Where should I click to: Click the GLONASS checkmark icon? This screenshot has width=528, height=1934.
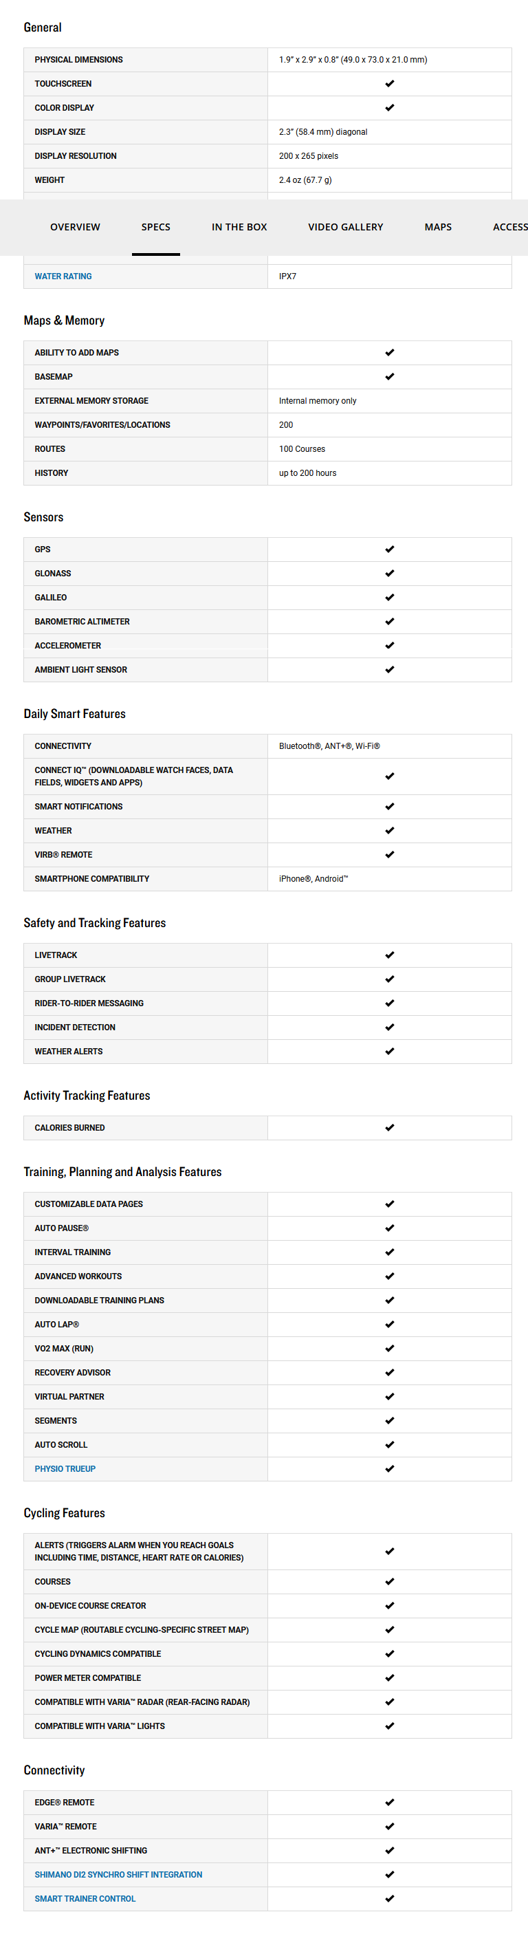pos(389,573)
